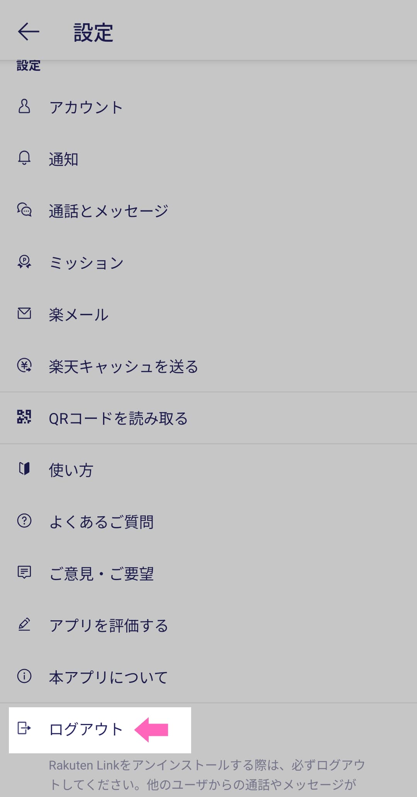Viewport: 417px width, 797px height.
Task: Choose アプリを評価する to rate the app
Action: tap(108, 626)
